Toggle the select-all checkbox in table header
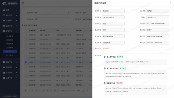The height and width of the screenshot is (98, 174). click(26, 30)
